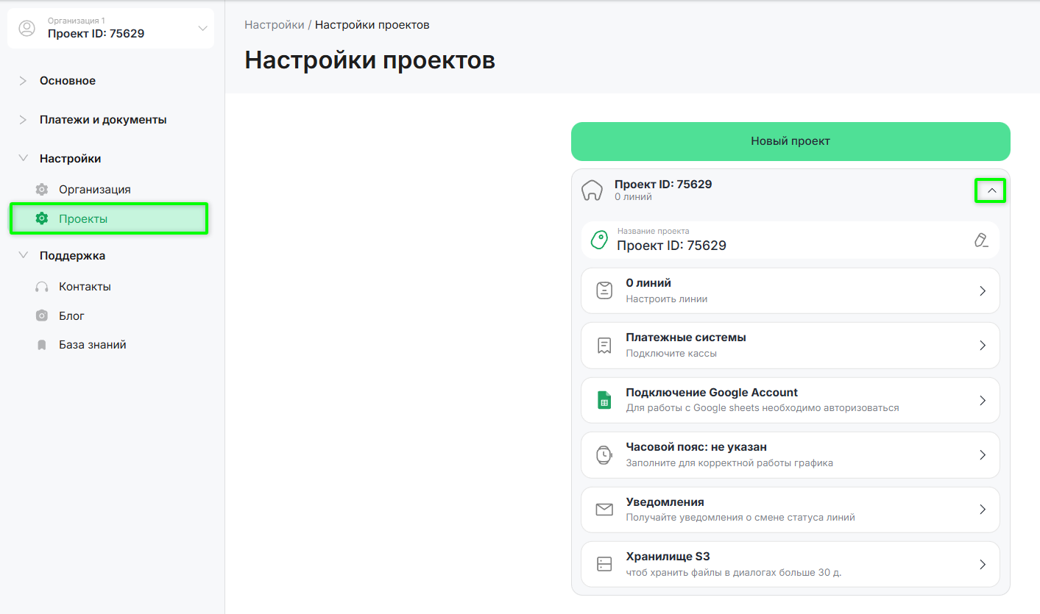This screenshot has height=614, width=1040.
Task: Expand the Основное sidebar section
Action: 23,81
